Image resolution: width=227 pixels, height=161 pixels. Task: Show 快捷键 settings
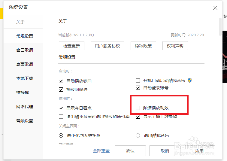pos(23,93)
